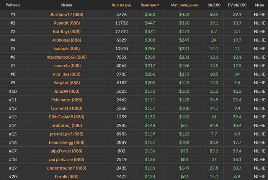Click the sort arrow next to Выиграл

point(158,5)
